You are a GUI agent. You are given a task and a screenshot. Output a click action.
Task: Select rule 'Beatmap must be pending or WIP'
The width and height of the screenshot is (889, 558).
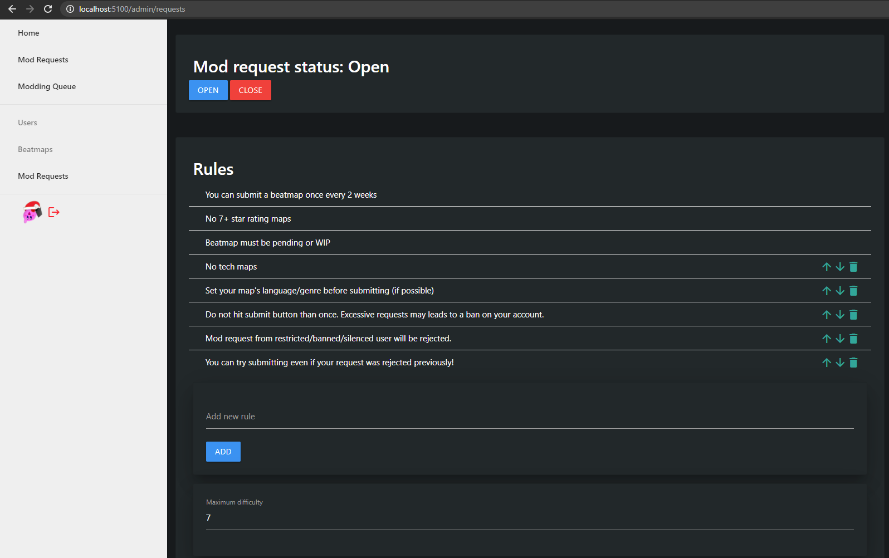coord(530,243)
